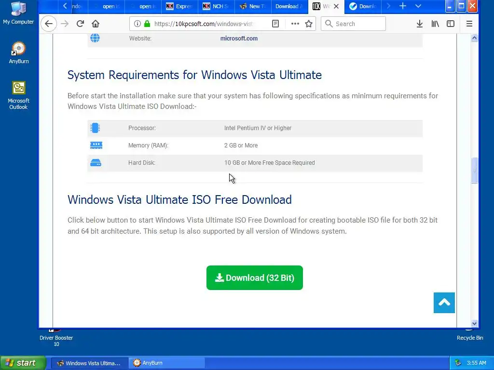This screenshot has height=370, width=494.
Task: Click the green Download (32 Bit) button
Action: [x=255, y=277]
